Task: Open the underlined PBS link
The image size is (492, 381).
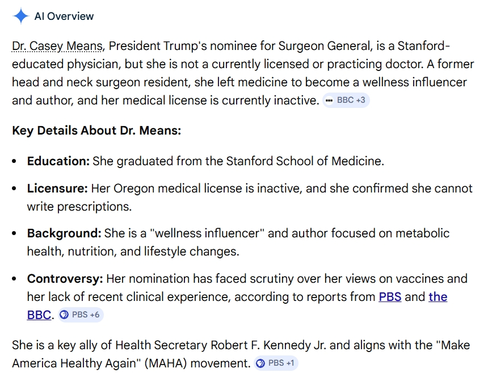Action: [390, 296]
